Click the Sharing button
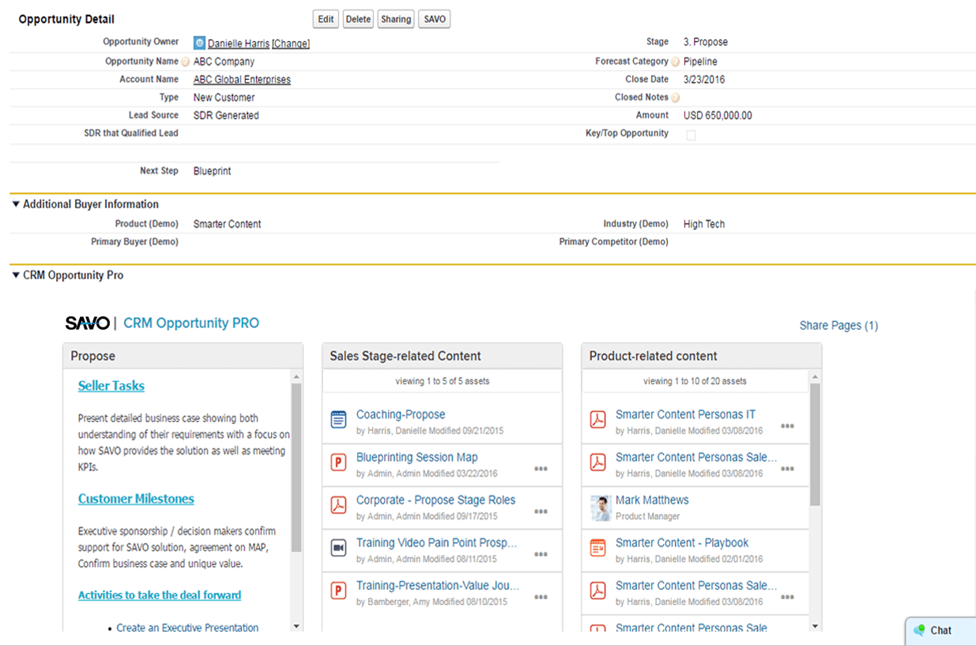 [x=396, y=19]
